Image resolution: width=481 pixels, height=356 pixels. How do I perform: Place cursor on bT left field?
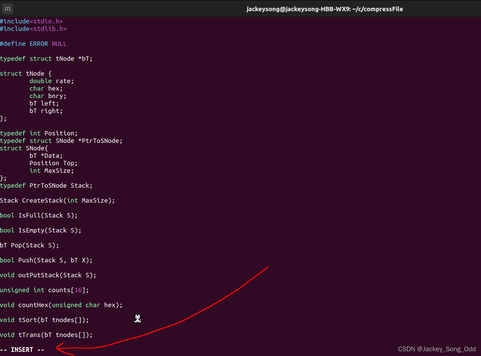tap(43, 103)
